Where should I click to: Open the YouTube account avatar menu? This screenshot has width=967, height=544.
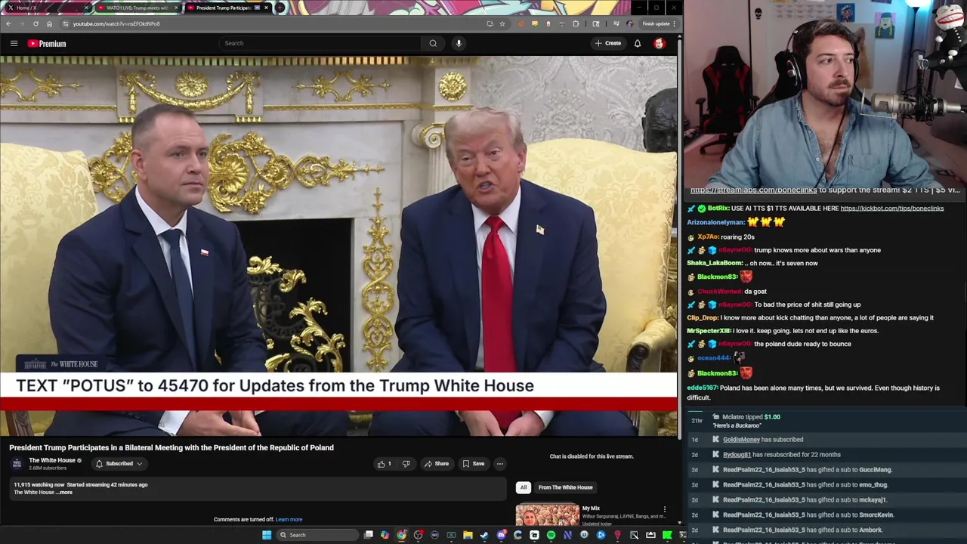click(659, 43)
